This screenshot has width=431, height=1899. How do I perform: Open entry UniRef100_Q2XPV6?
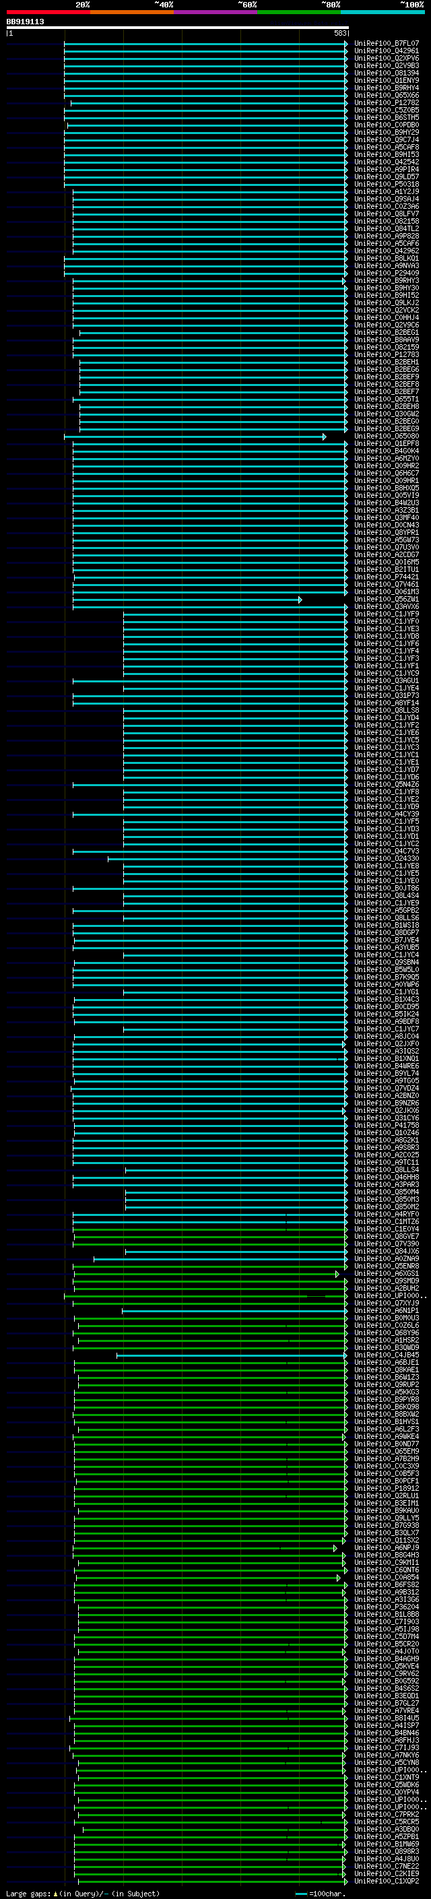click(387, 58)
